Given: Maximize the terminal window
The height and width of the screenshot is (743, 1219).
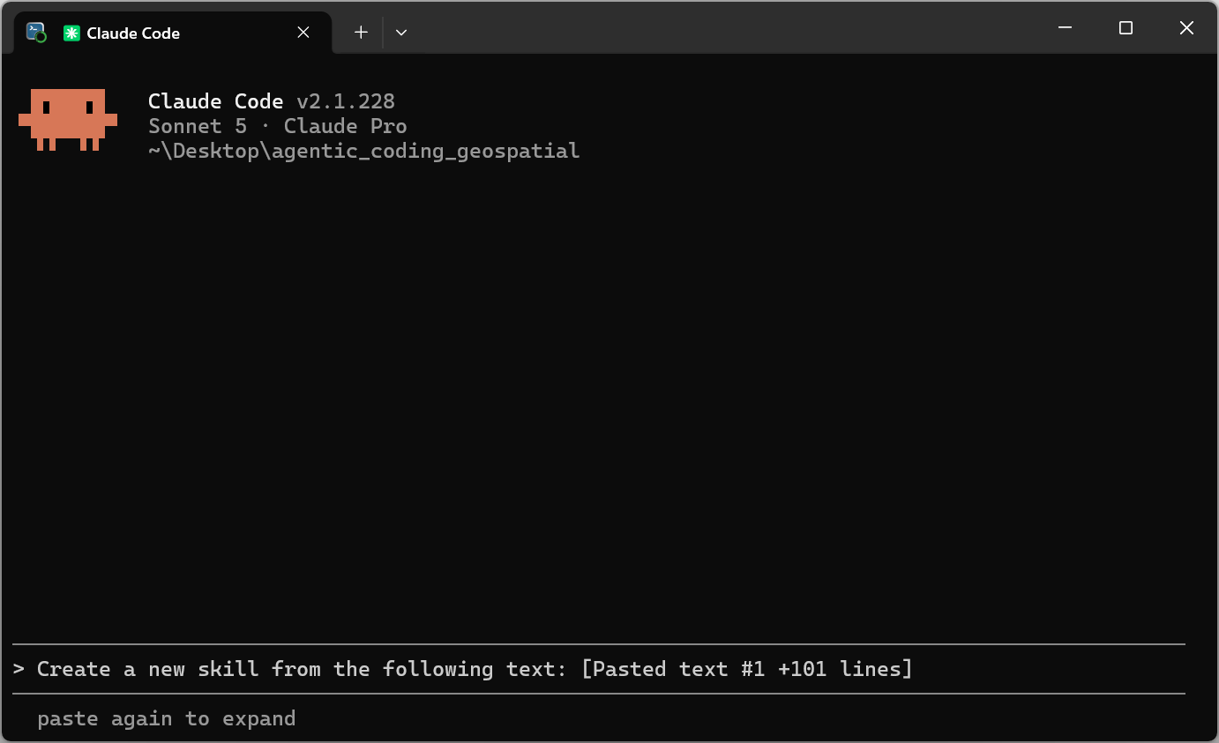Looking at the screenshot, I should pos(1126,28).
